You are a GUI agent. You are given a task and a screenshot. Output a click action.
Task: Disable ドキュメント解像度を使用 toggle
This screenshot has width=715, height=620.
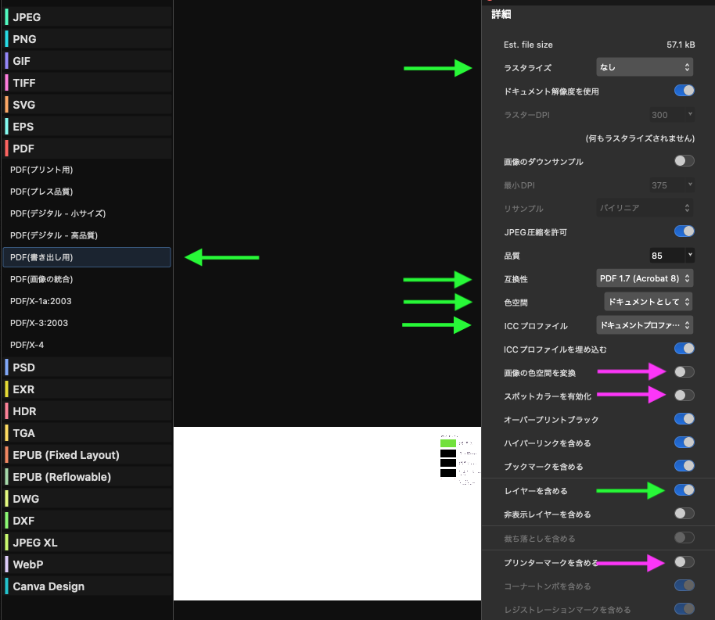click(684, 91)
